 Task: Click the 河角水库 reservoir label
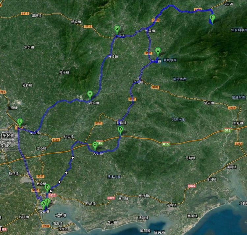[178, 119]
